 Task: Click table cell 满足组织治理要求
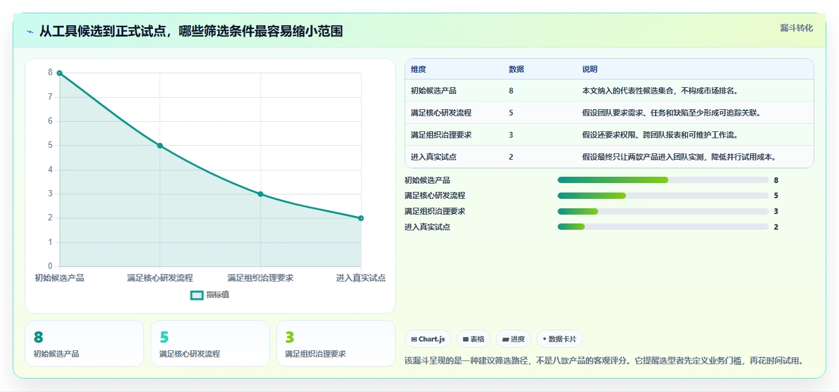tap(441, 135)
